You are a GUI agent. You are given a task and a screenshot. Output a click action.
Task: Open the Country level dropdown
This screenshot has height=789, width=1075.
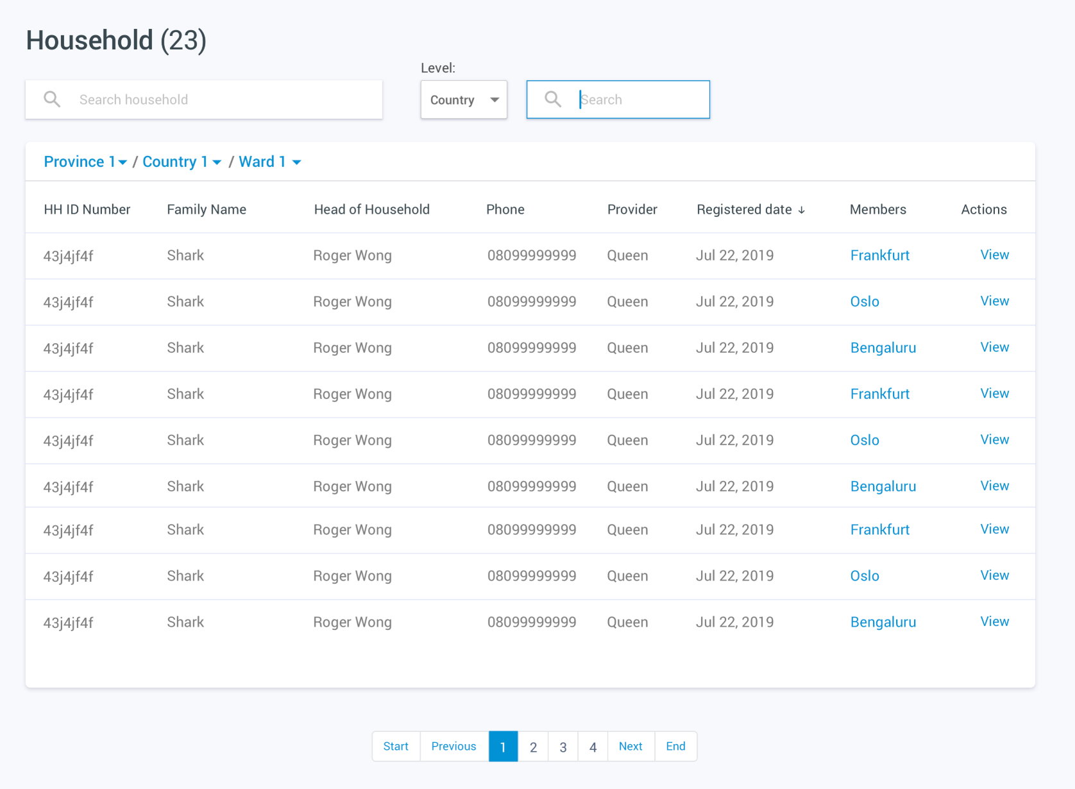click(x=463, y=99)
